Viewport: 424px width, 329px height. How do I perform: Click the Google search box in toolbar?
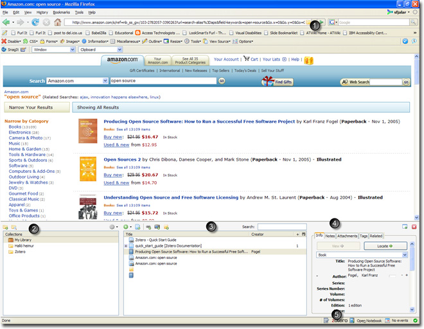coord(374,22)
